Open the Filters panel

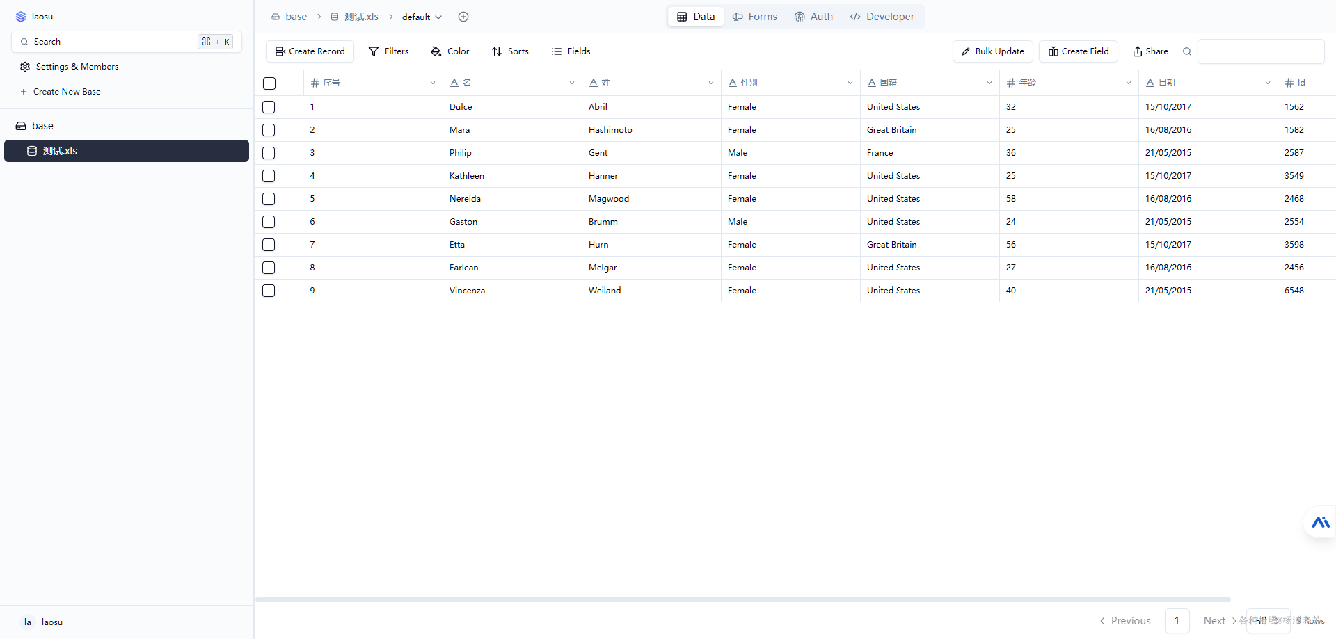click(388, 51)
